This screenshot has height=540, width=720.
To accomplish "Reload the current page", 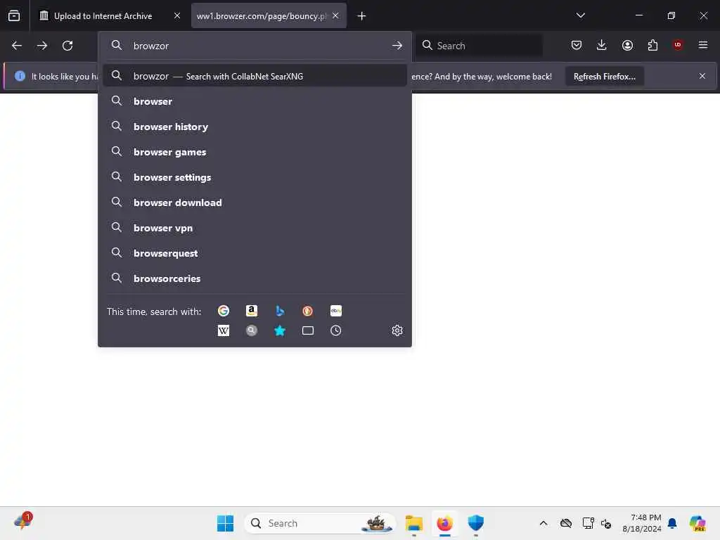I will click(67, 46).
